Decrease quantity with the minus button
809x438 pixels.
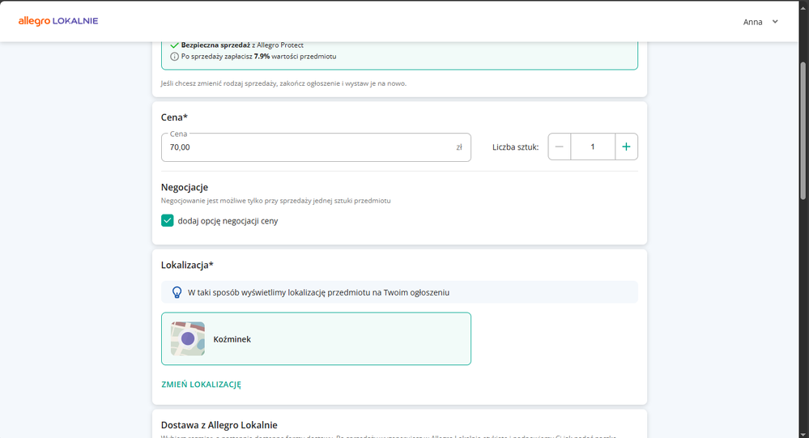click(x=559, y=147)
